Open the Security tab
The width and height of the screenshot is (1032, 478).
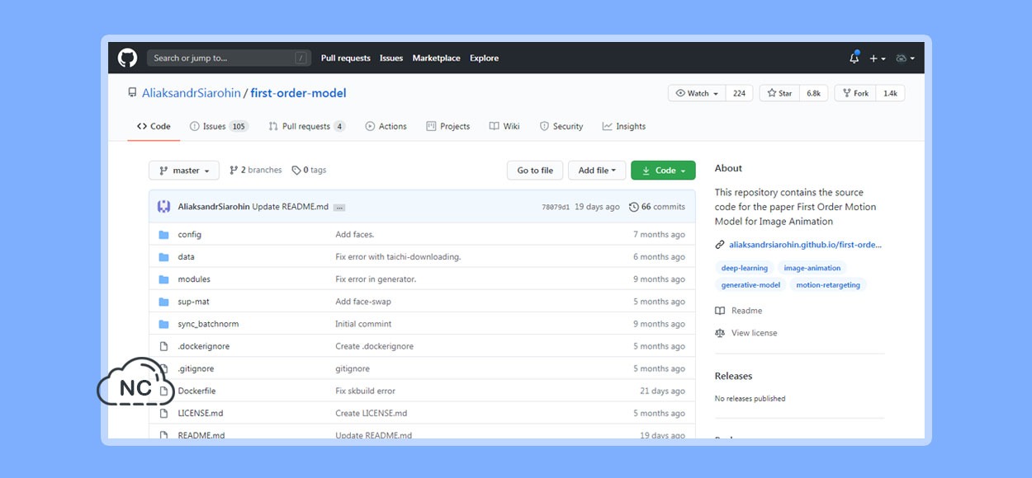561,126
